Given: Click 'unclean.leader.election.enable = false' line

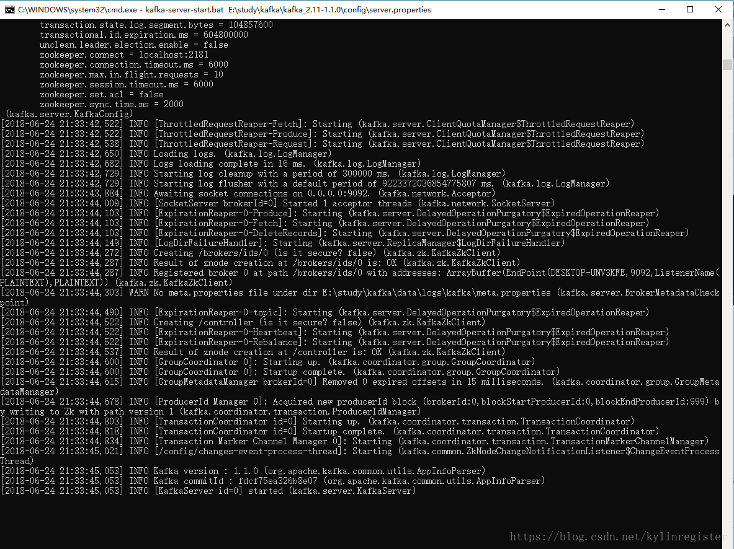Looking at the screenshot, I should point(134,45).
